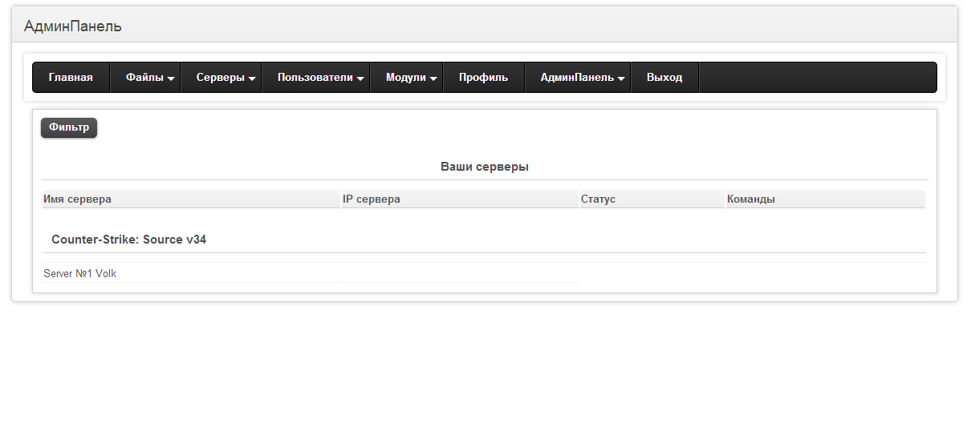Screen dimensions: 971x423
Task: Select the Статус column header
Action: click(x=598, y=199)
